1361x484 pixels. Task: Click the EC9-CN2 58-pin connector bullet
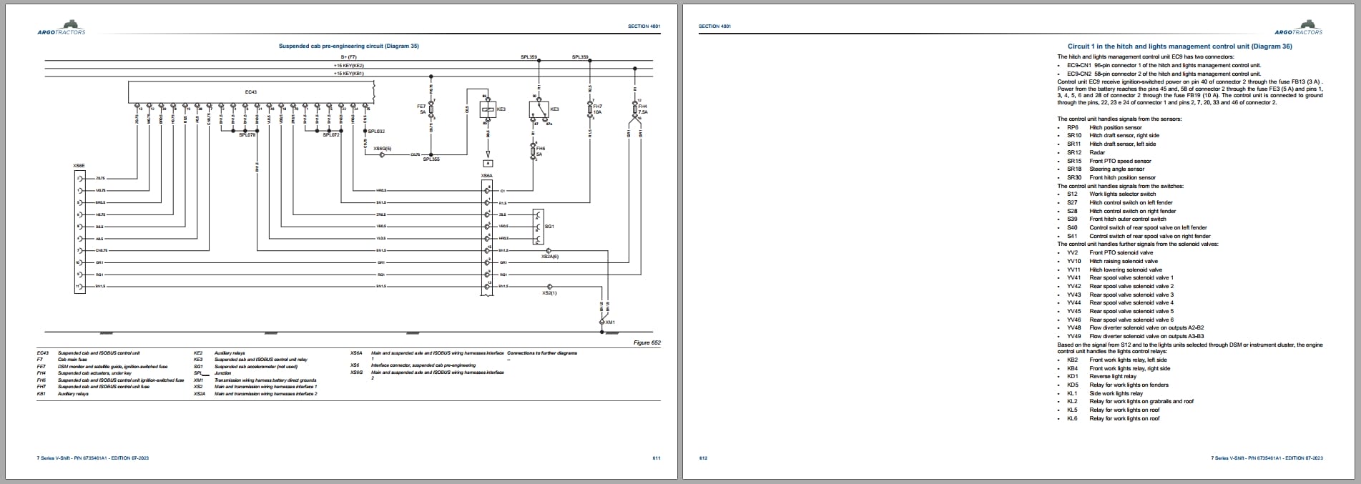coord(1164,74)
